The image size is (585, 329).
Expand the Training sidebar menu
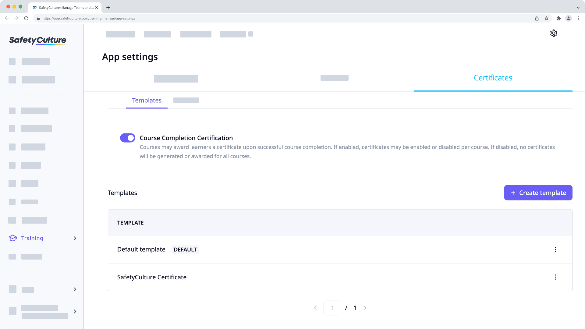click(x=75, y=238)
